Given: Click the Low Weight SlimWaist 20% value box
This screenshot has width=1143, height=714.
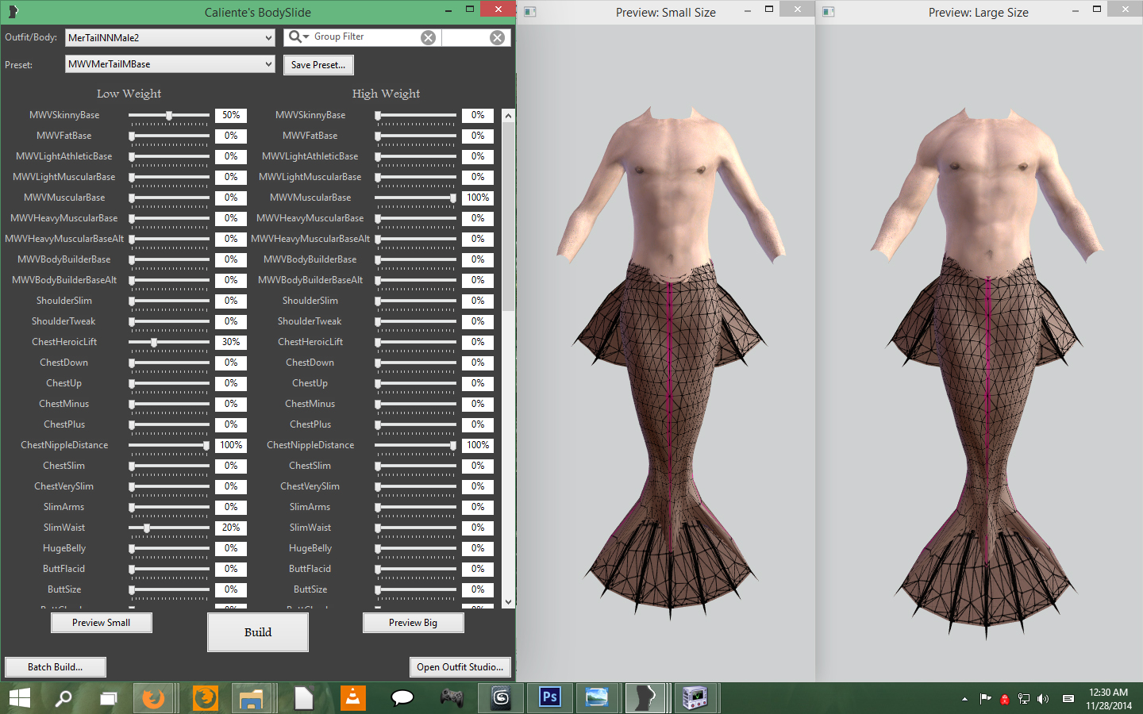Looking at the screenshot, I should click(231, 528).
